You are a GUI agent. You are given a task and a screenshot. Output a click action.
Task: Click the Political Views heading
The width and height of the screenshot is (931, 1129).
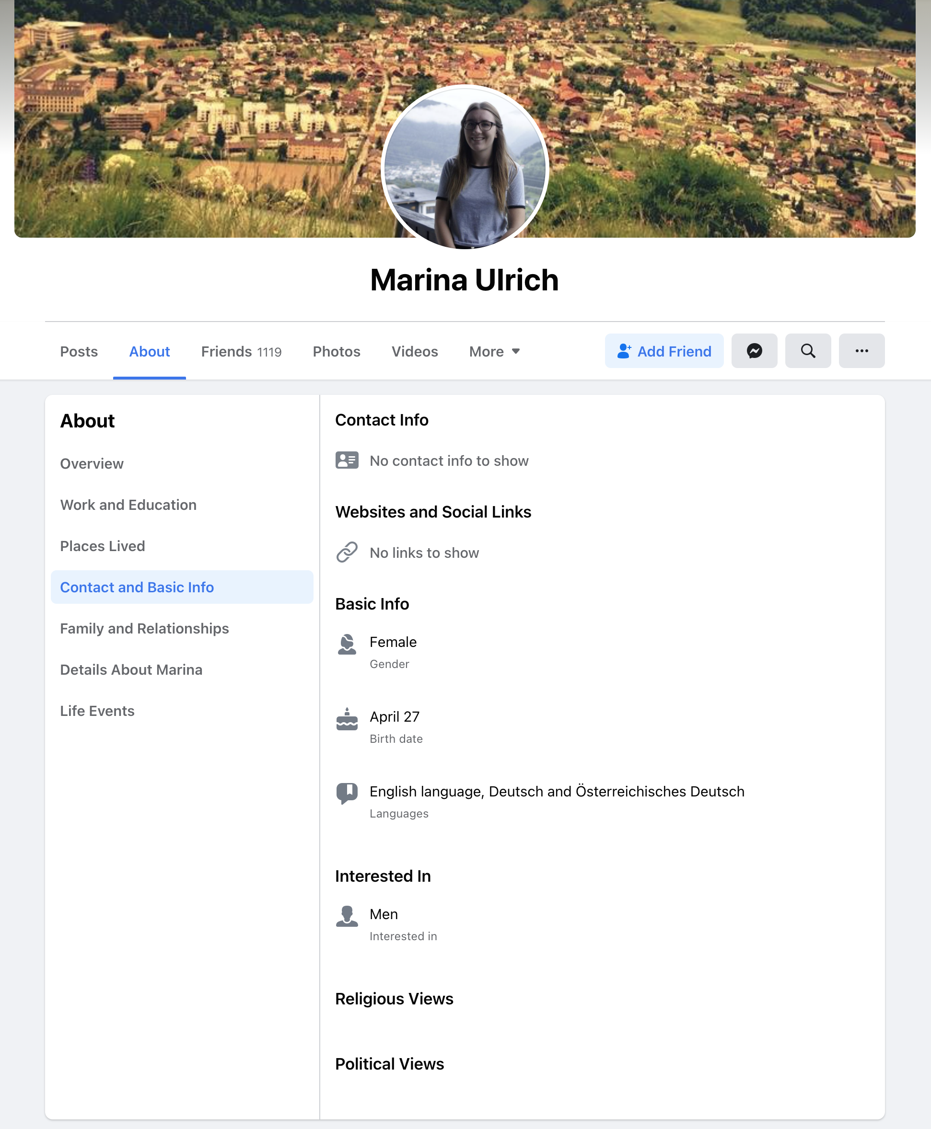point(389,1064)
